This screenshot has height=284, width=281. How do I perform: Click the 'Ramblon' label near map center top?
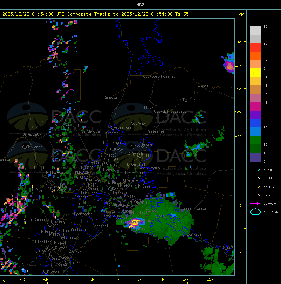point(111,97)
